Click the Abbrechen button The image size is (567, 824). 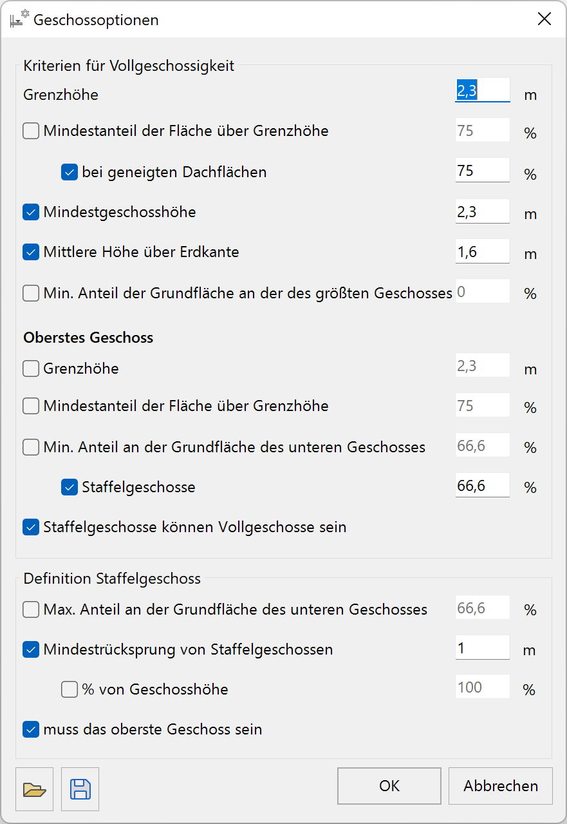click(x=501, y=786)
